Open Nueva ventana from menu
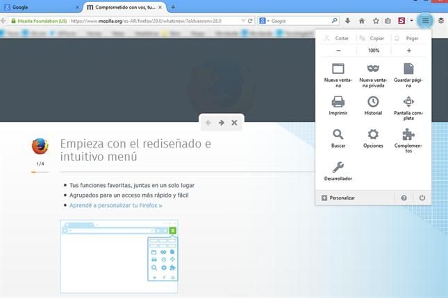The width and height of the screenshot is (448, 298). pyautogui.click(x=338, y=75)
